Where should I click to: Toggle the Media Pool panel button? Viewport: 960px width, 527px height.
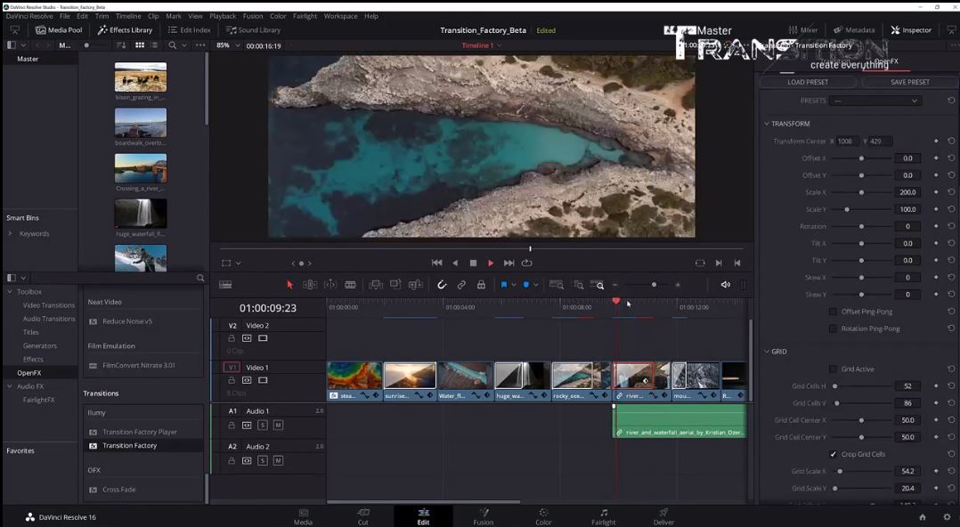point(59,29)
